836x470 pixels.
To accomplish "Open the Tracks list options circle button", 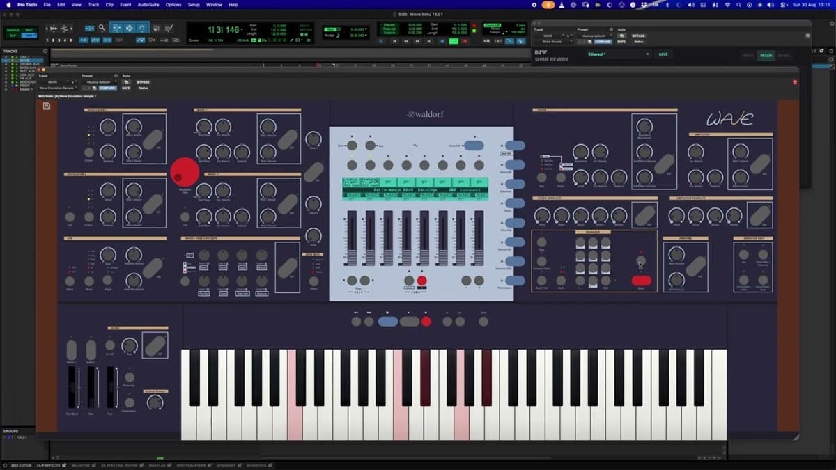I will coord(45,51).
